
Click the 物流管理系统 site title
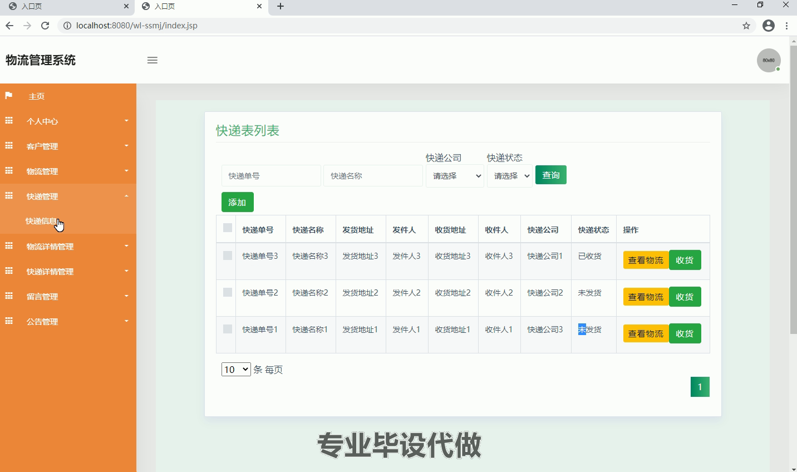41,60
